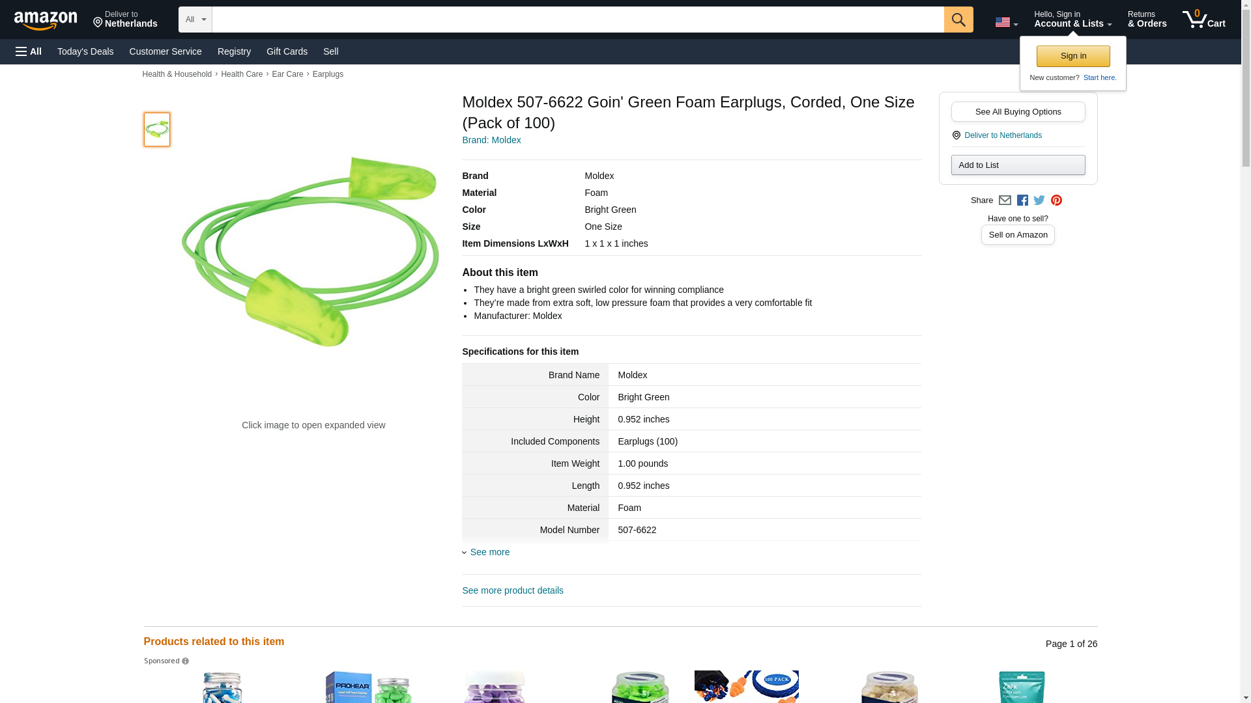Click the yellow Sign in button
Viewport: 1251px width, 703px height.
pyautogui.click(x=1073, y=56)
